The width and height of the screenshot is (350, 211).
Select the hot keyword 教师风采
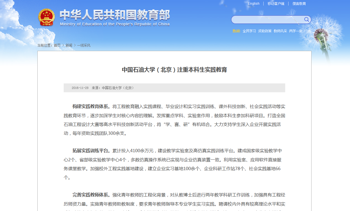pos(280,31)
